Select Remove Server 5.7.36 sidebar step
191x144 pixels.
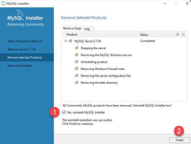click(22, 49)
